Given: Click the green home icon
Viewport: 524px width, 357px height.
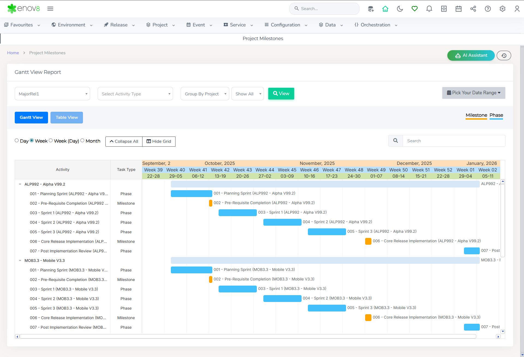Looking at the screenshot, I should click(385, 9).
